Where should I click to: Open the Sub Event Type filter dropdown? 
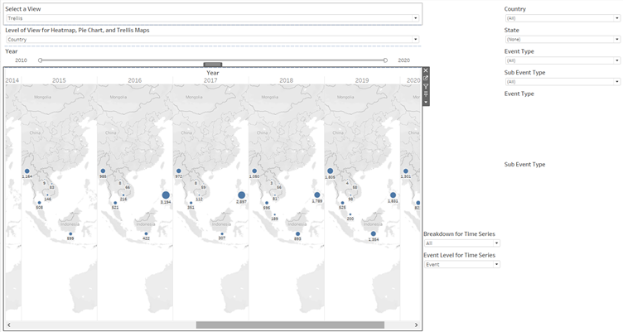click(562, 81)
